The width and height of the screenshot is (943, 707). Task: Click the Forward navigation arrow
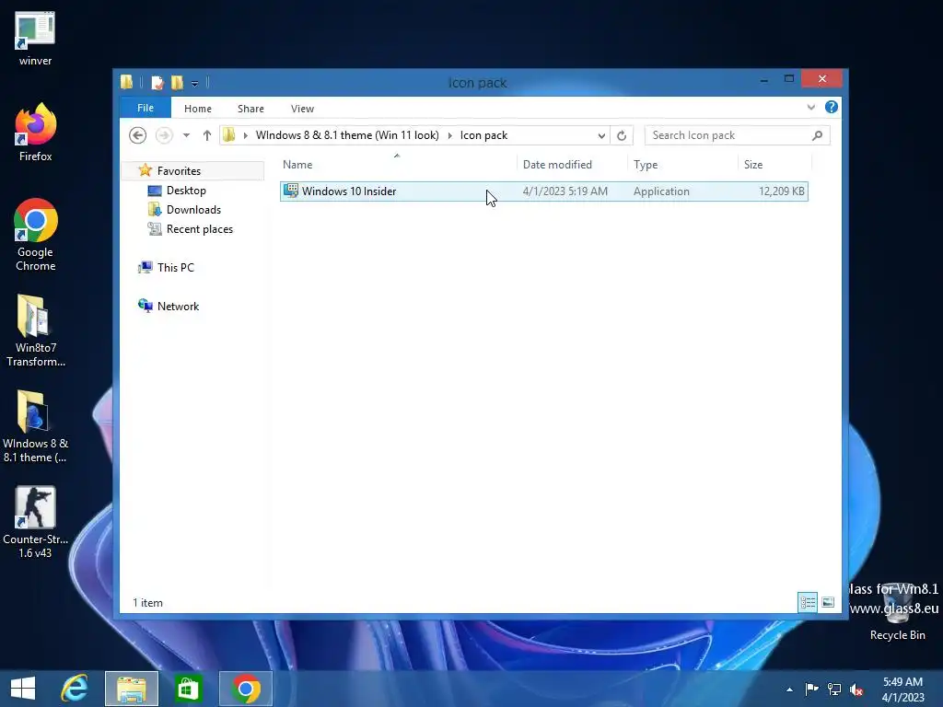tap(164, 135)
